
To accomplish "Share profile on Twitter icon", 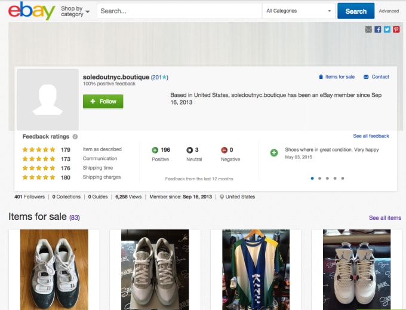I will click(x=387, y=29).
